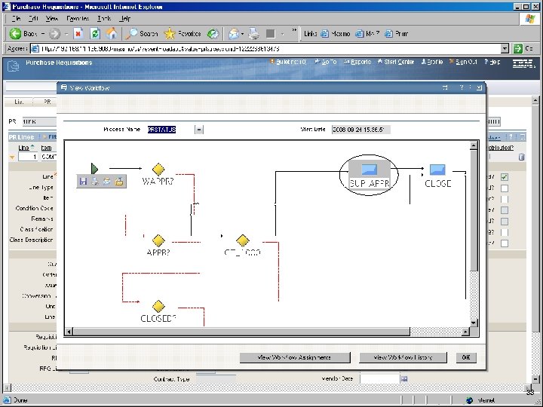Click the Start Date field

[x=360, y=130]
